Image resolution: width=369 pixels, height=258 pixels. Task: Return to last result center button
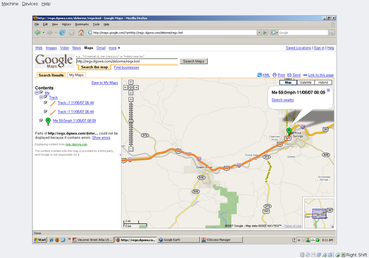[x=131, y=87]
